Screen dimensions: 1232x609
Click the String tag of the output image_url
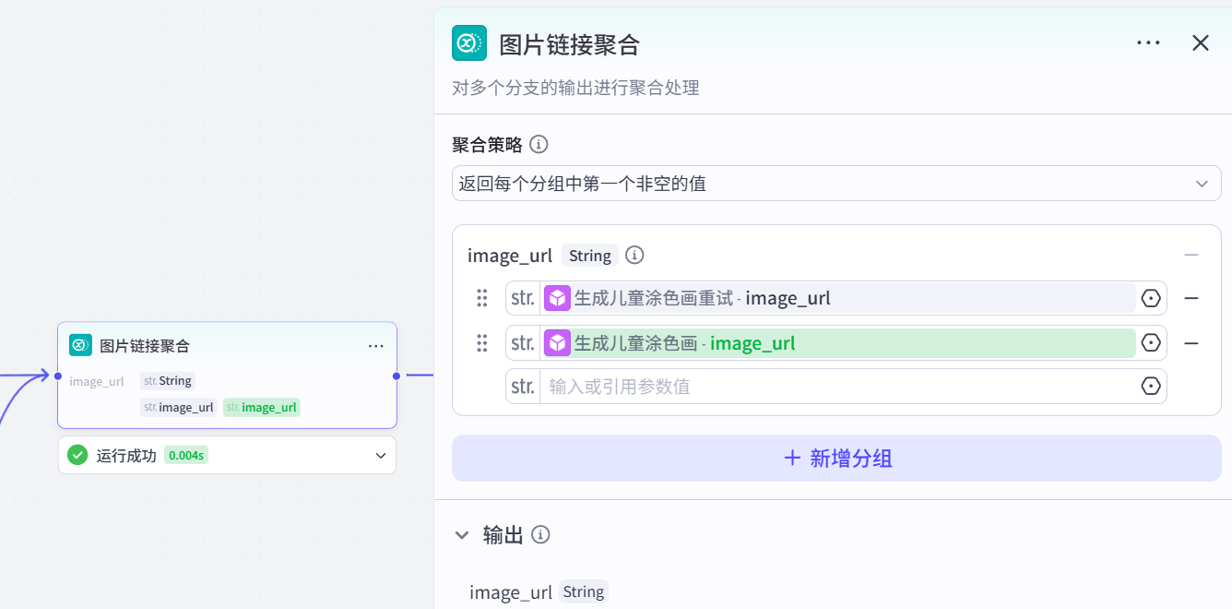[x=583, y=591]
